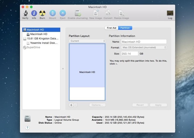194x138 pixels.
Task: Click the Resize Image icon
Action: click(x=121, y=13)
